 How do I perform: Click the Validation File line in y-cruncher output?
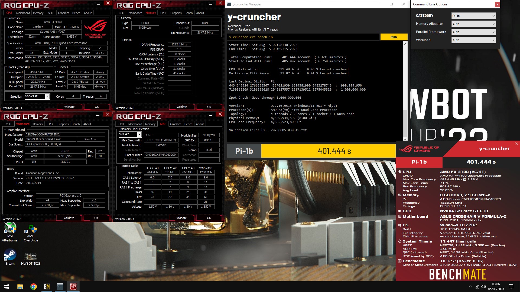coord(268,130)
